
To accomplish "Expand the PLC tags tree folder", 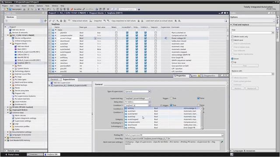I will 10,77.
